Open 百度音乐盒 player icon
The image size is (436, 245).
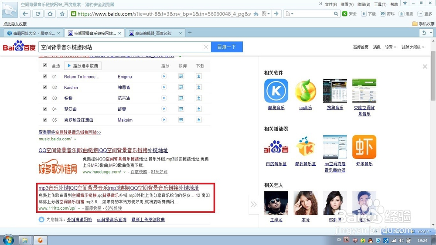pyautogui.click(x=276, y=147)
